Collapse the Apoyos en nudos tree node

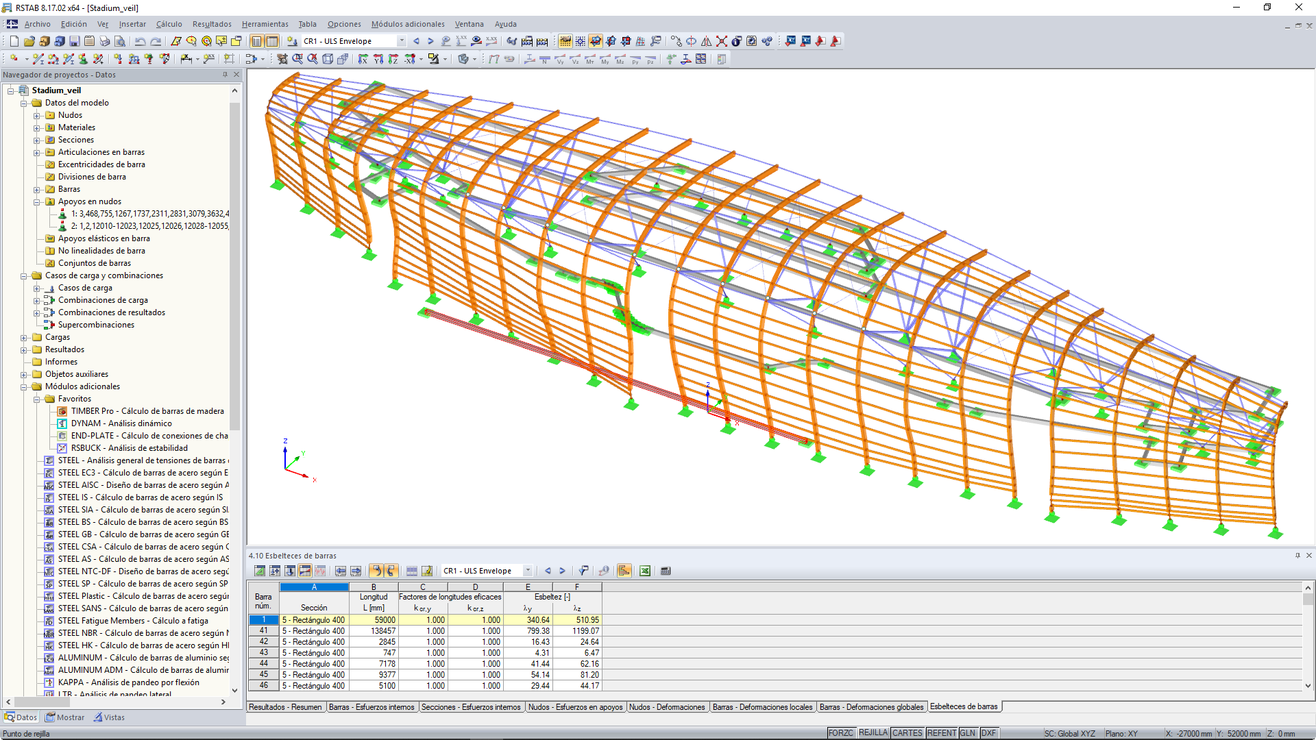(x=37, y=201)
